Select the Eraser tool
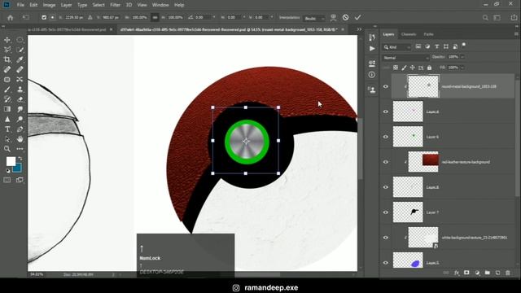Viewport: 521px width, 293px height. click(20, 99)
